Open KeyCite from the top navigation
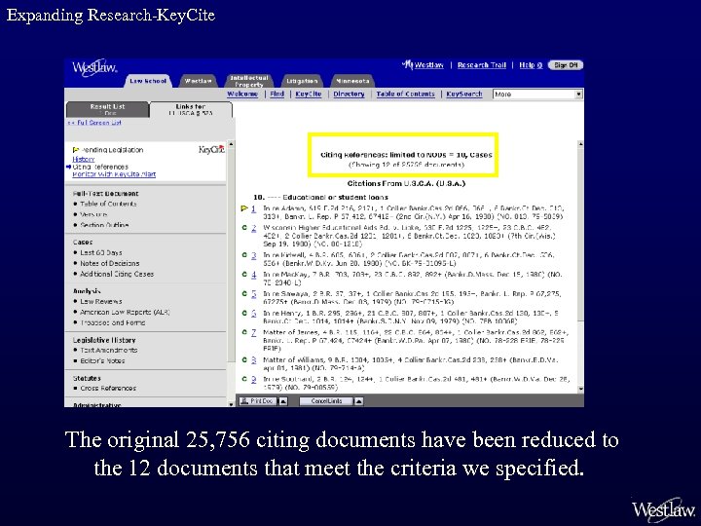 point(309,94)
